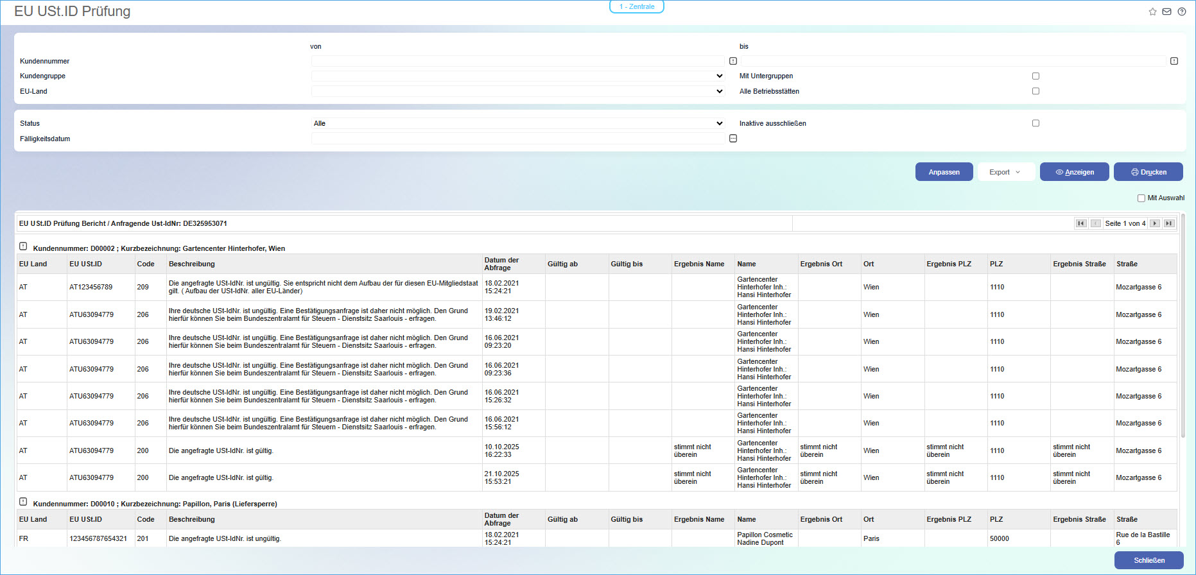The image size is (1196, 575).
Task: Jump to last report page
Action: [x=1169, y=223]
